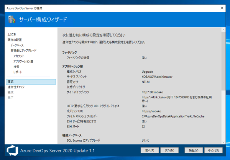
Task: Click the vertical scrollbar thumb
Action: [x=223, y=61]
